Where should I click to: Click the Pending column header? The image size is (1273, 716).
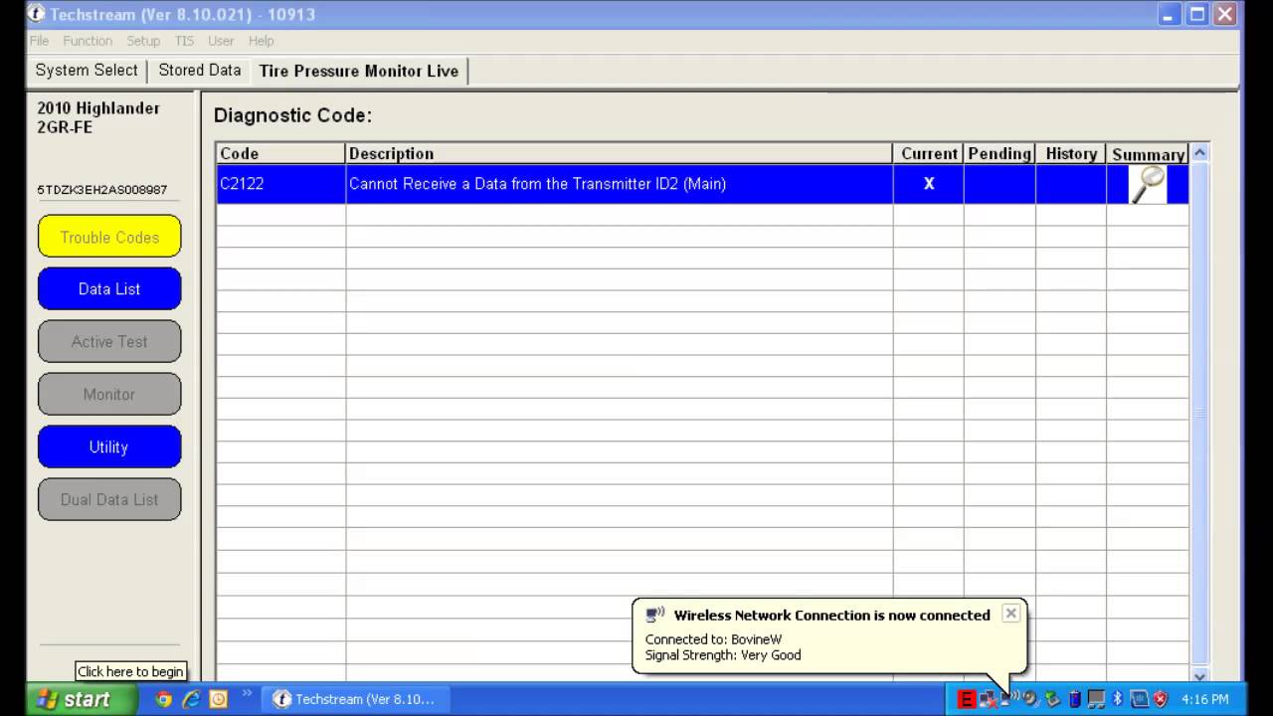point(1000,153)
